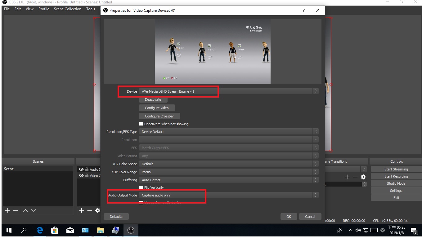Toggle visibility eye of the Video source
The image size is (422, 238).
[x=81, y=176]
